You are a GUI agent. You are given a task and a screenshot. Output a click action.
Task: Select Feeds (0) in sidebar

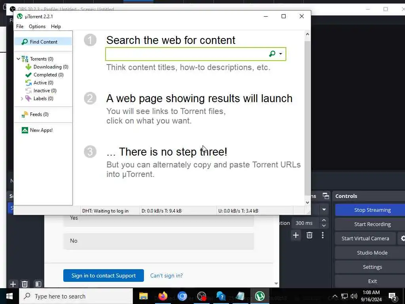(x=39, y=114)
